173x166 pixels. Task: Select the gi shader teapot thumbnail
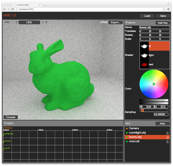(144, 46)
